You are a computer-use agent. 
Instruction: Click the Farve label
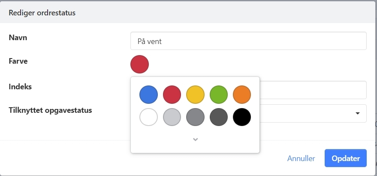(x=18, y=61)
